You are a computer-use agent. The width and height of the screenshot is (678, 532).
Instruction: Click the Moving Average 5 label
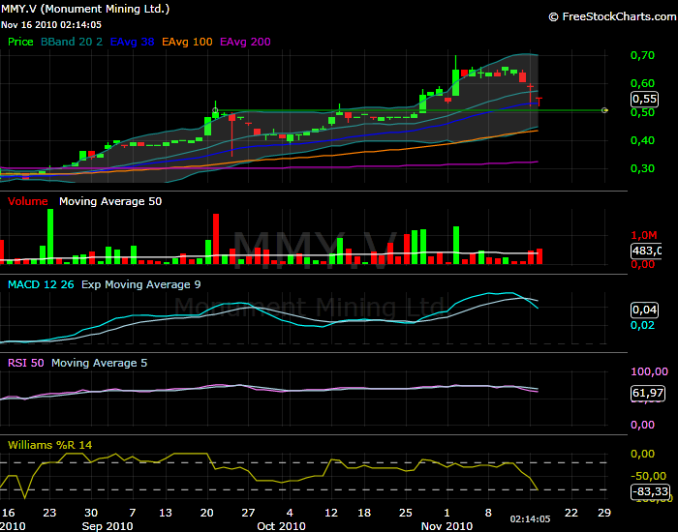tap(100, 363)
